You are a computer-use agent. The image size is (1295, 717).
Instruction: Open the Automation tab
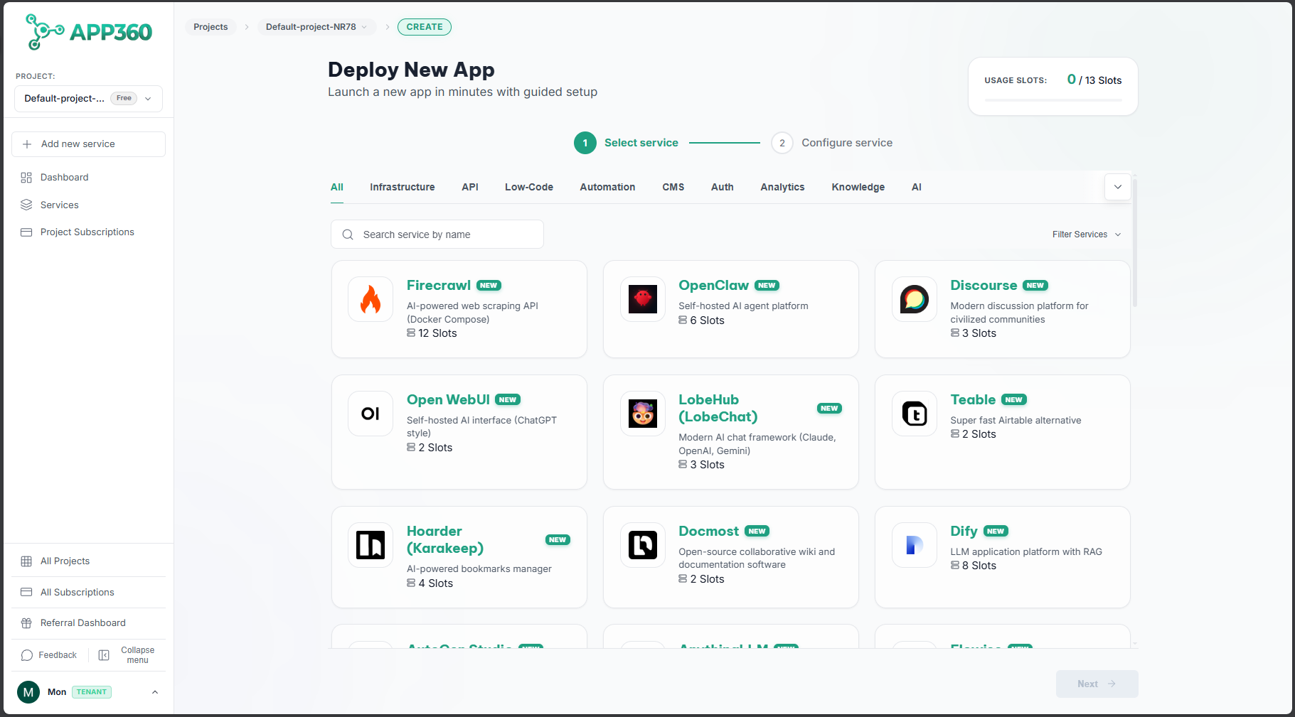point(607,187)
